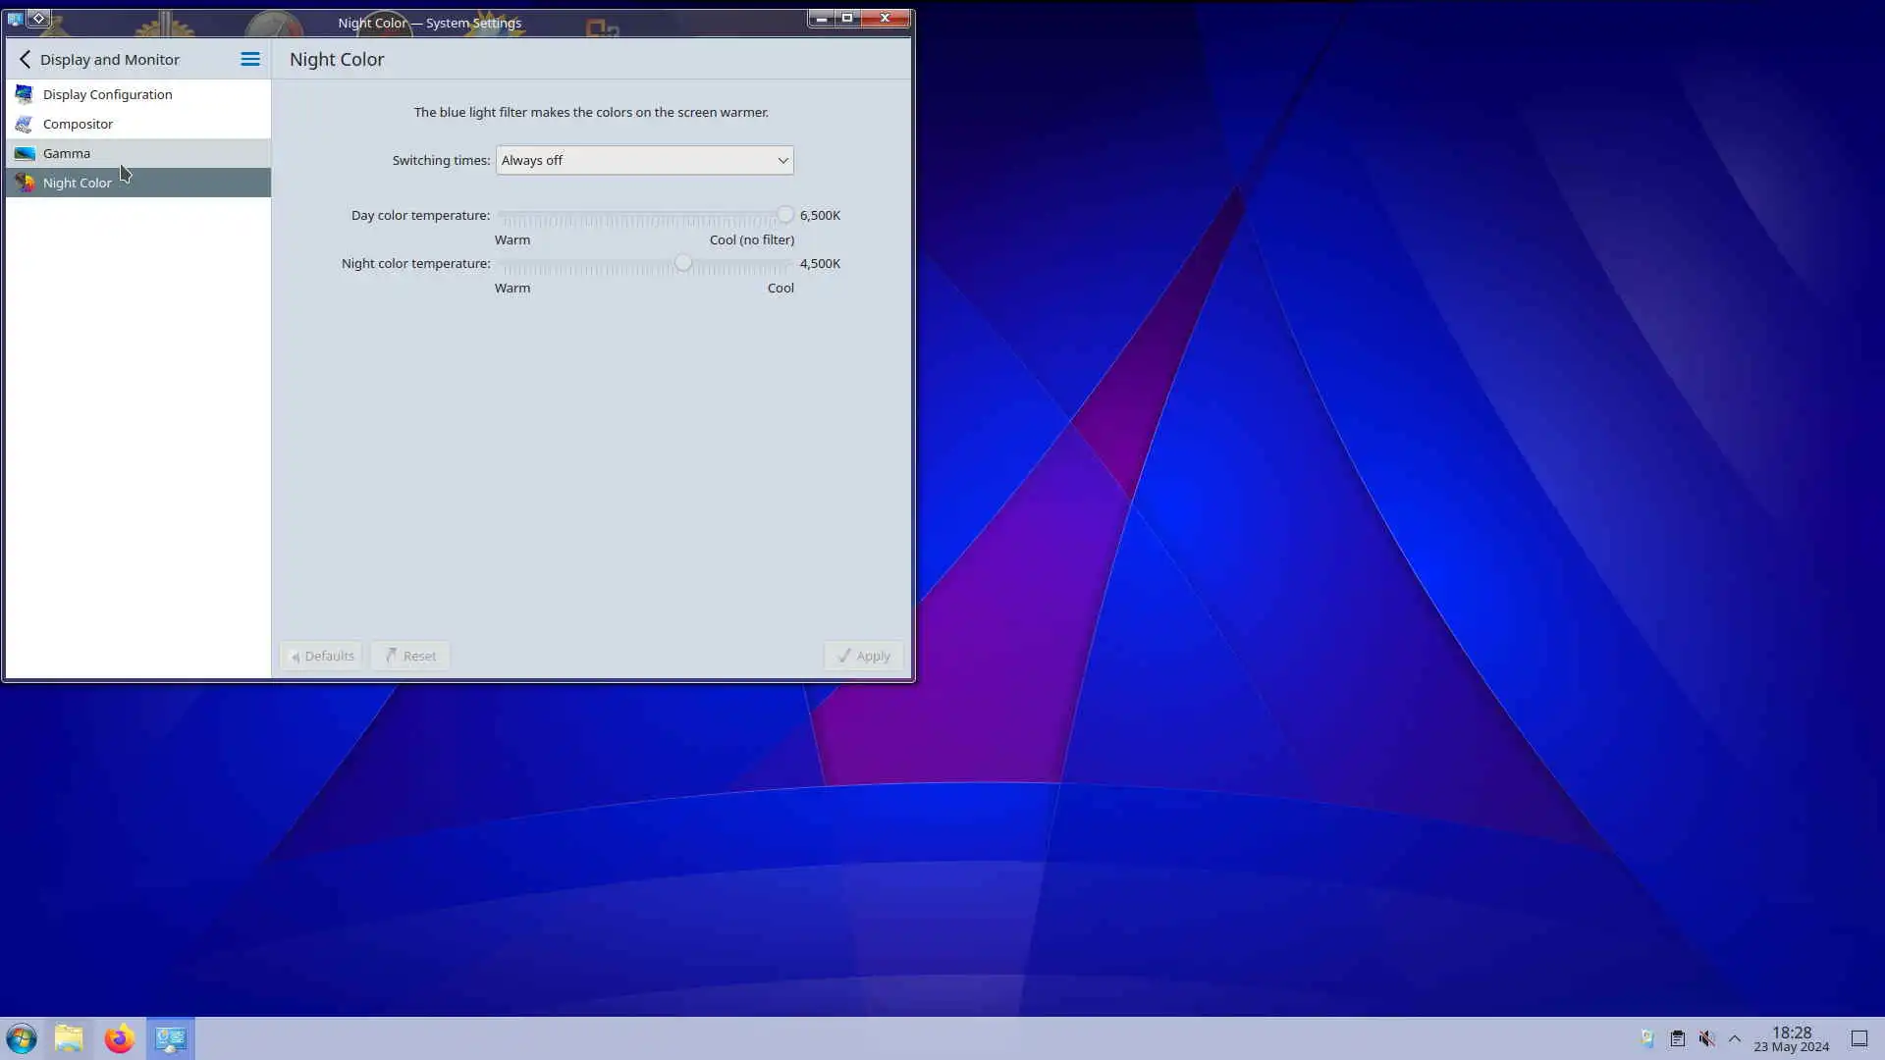This screenshot has height=1060, width=1885.
Task: Go back from Display and Monitor
Action: [x=26, y=60]
